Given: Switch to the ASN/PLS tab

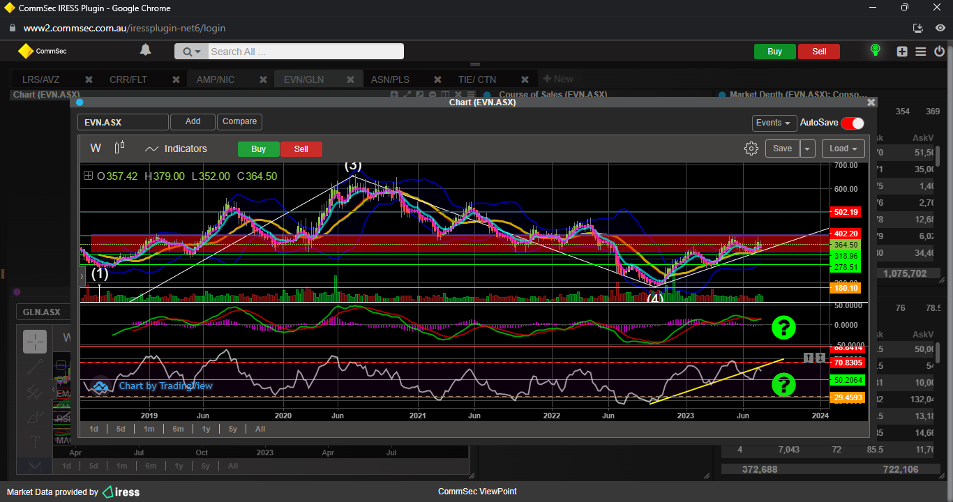Looking at the screenshot, I should click(x=390, y=79).
